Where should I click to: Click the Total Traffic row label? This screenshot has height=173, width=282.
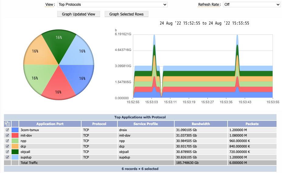(x=29, y=163)
